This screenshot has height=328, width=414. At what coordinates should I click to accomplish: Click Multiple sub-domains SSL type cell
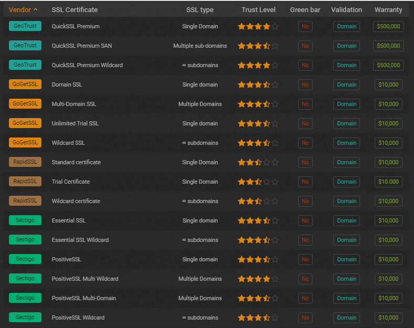click(200, 46)
